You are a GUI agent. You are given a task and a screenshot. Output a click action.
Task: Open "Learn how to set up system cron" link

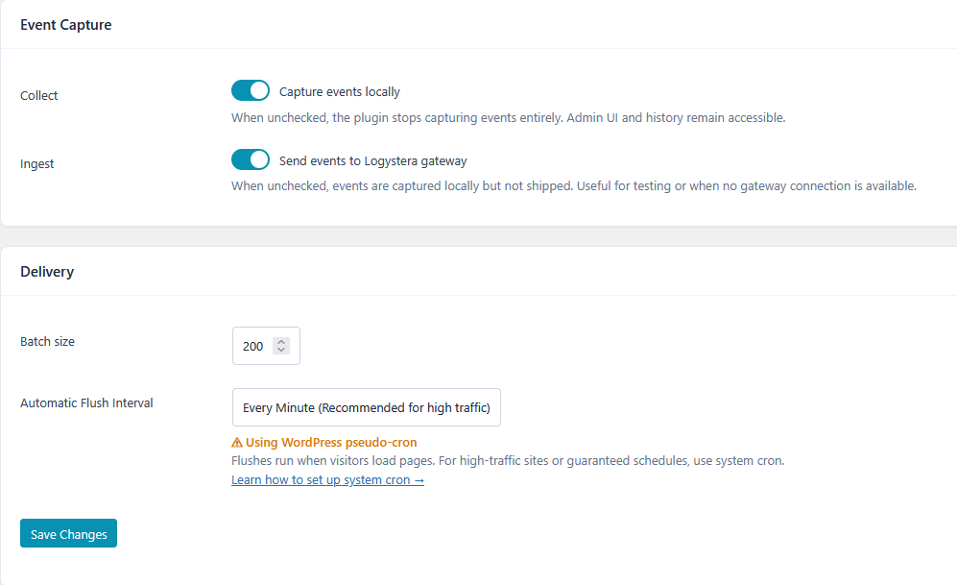327,479
